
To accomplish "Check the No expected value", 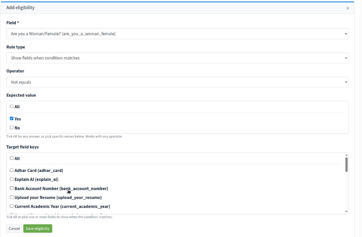I will [x=12, y=127].
